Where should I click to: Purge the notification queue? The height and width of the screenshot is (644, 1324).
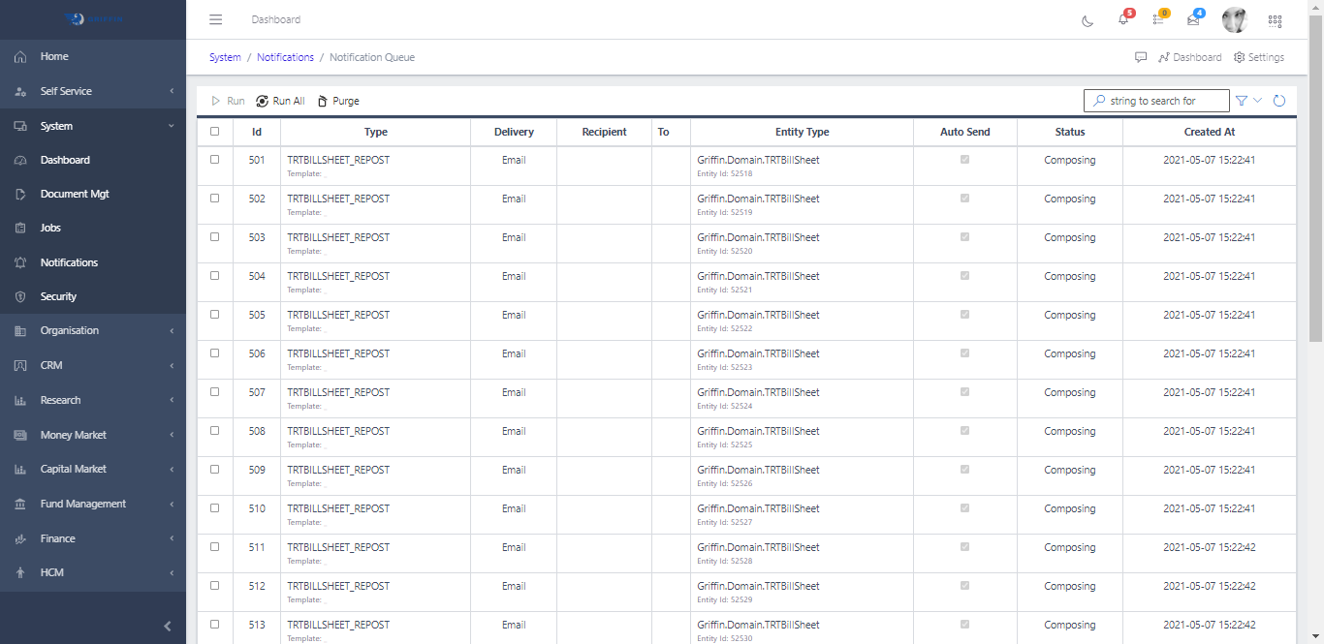[337, 100]
